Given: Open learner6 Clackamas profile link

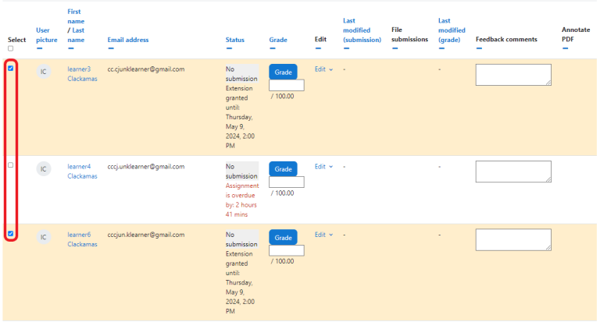Looking at the screenshot, I should click(x=82, y=239).
